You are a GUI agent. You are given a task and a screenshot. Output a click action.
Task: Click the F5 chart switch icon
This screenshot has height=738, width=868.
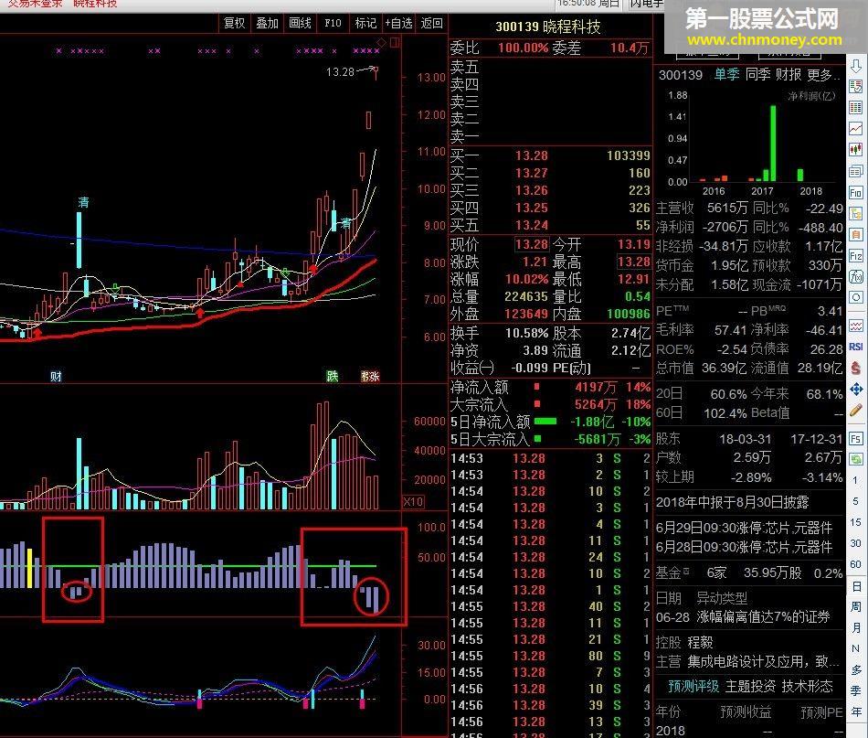(x=856, y=438)
